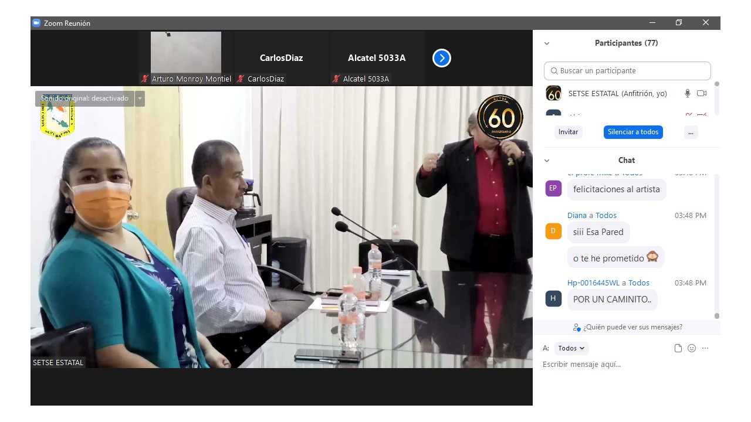Click SETSE ESTATAL 60 avatar in participants

point(553,93)
